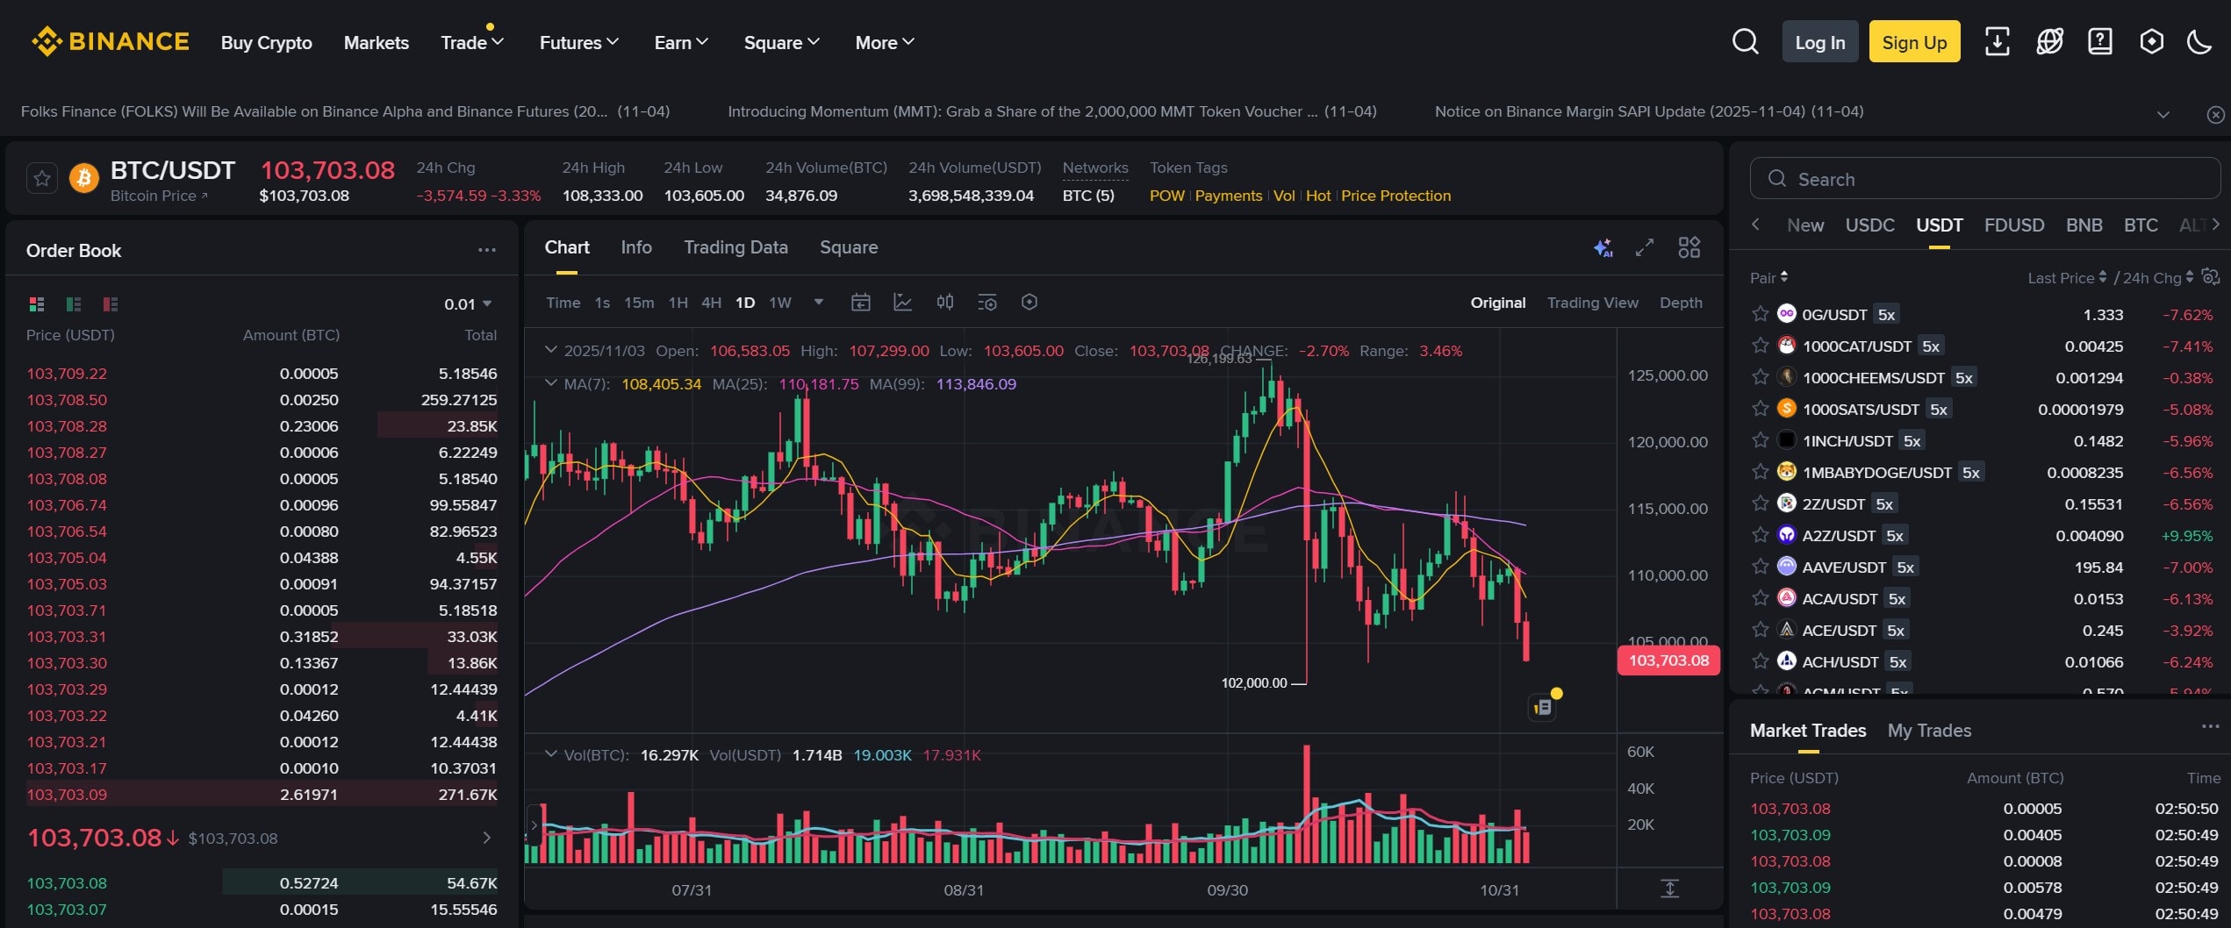Click the Sign Up button

pyautogui.click(x=1914, y=40)
